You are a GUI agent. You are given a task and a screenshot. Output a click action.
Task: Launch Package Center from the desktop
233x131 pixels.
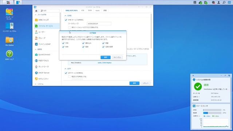click(x=9, y=14)
